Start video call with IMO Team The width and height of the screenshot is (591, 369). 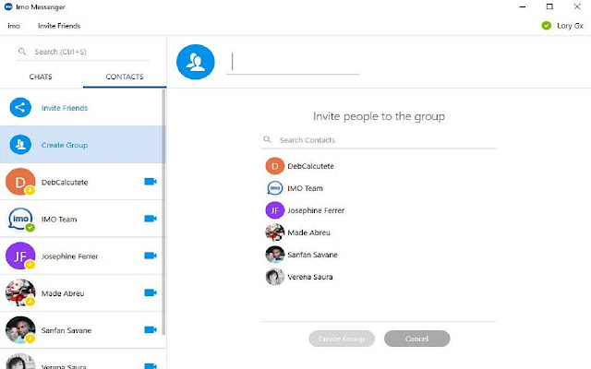click(151, 219)
